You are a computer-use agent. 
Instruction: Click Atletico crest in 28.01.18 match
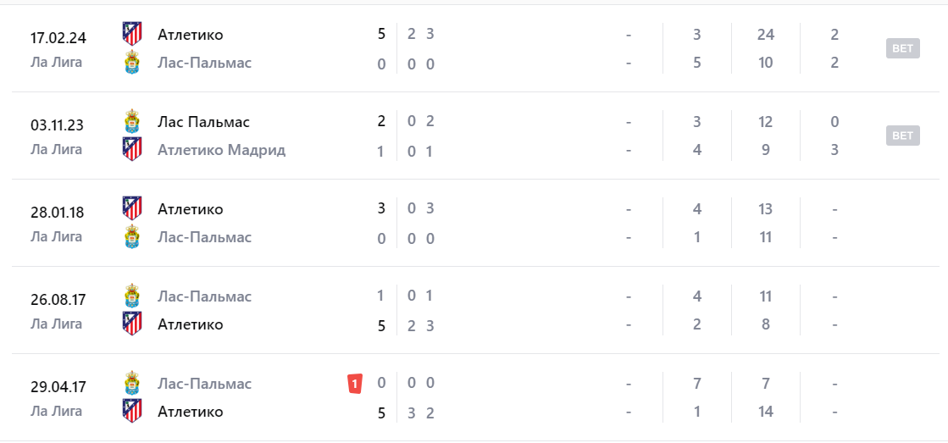point(131,208)
